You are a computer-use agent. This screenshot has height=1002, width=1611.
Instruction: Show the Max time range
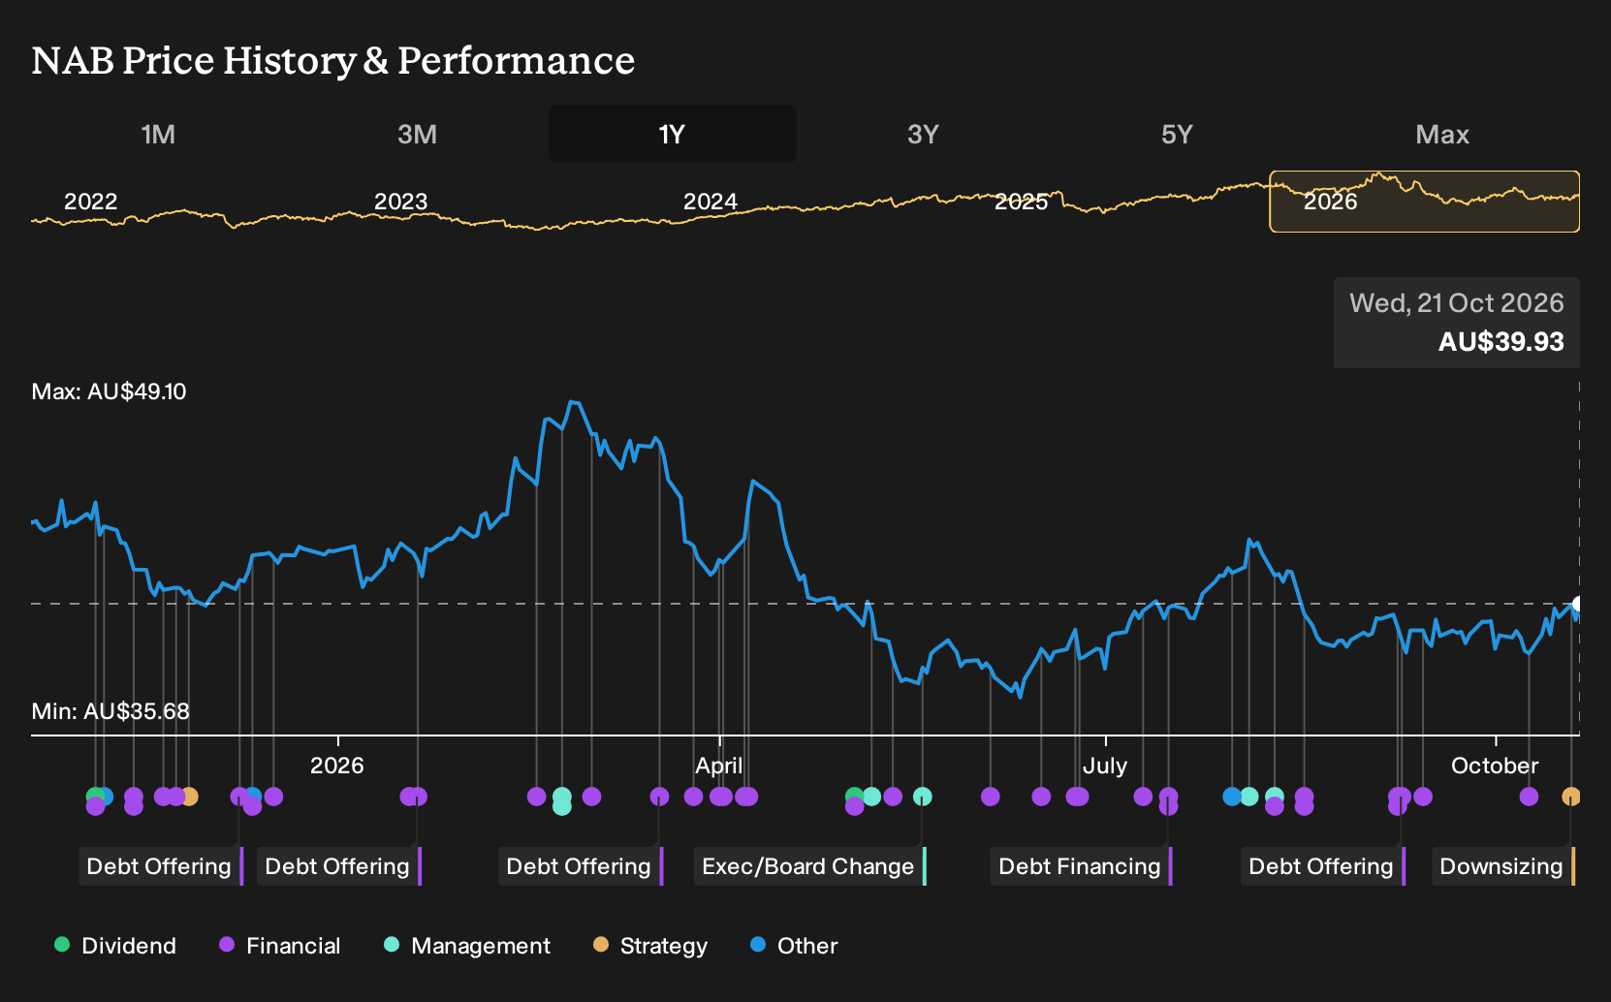pyautogui.click(x=1442, y=134)
